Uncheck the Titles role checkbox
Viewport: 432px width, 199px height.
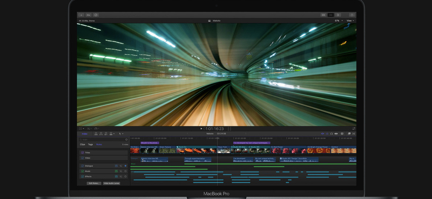tap(83, 153)
